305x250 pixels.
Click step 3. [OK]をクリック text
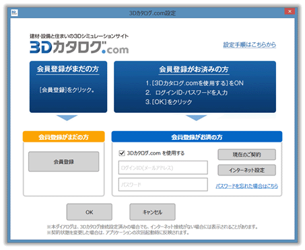(x=168, y=102)
